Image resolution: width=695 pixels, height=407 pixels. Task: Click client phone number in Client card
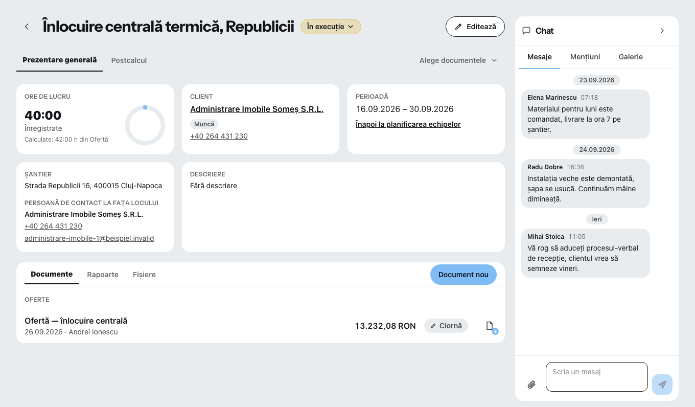(219, 136)
